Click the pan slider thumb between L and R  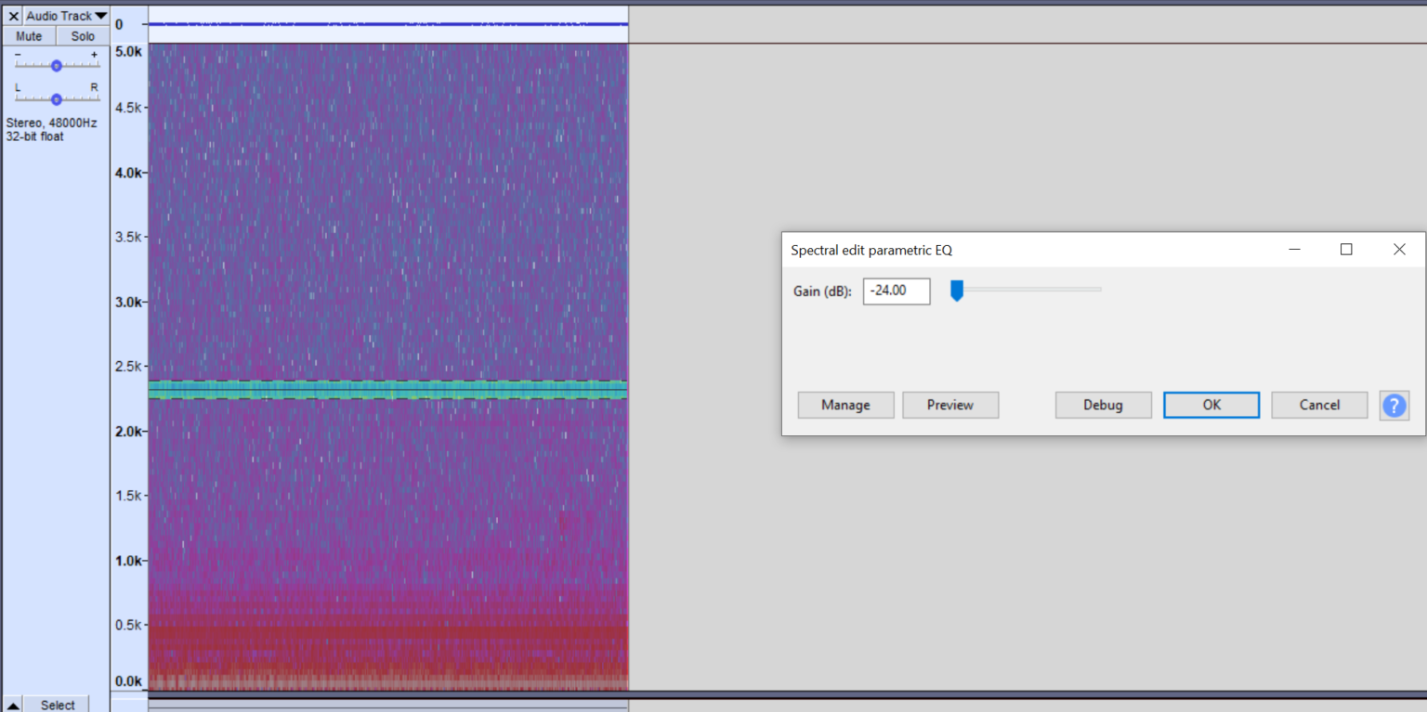click(57, 97)
